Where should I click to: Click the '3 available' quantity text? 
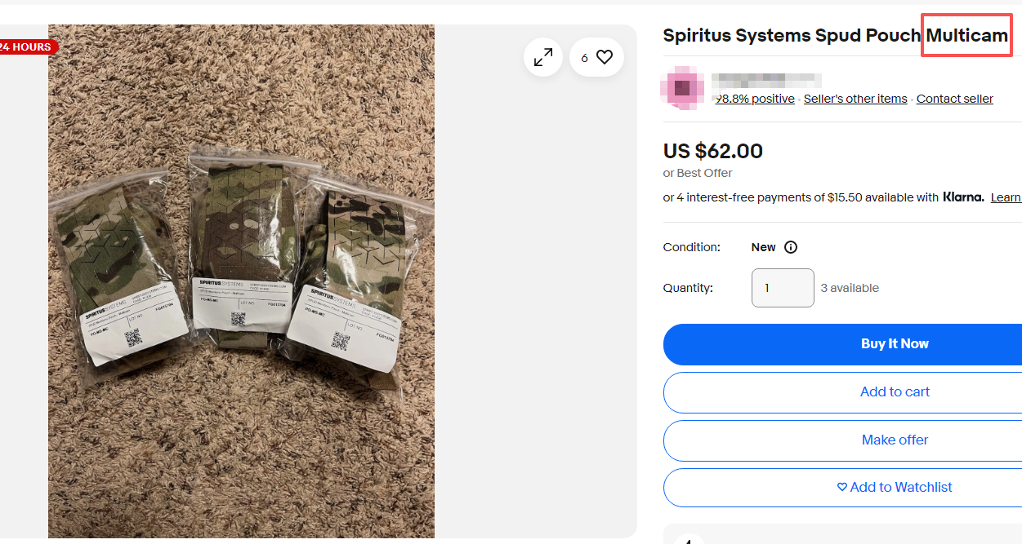[x=850, y=288]
